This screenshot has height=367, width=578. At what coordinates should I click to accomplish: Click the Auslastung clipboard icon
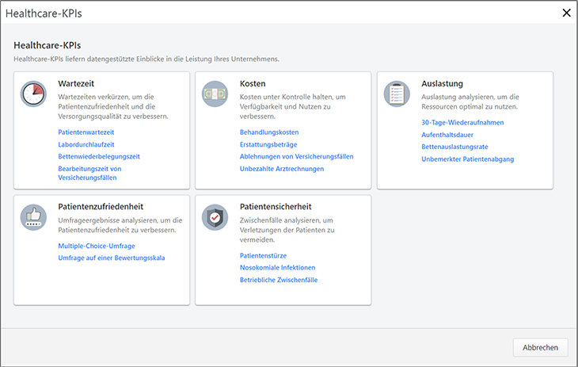(x=397, y=94)
